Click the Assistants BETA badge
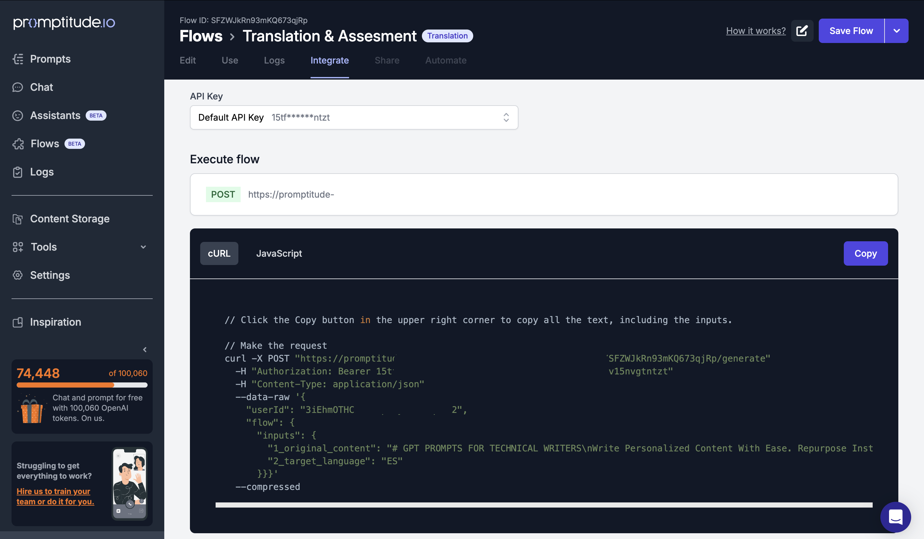 coord(96,116)
